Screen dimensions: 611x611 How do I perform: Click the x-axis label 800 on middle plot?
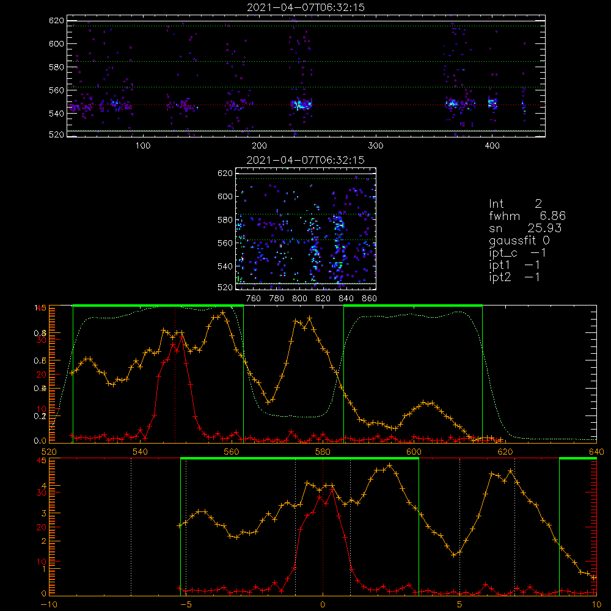[x=299, y=299]
